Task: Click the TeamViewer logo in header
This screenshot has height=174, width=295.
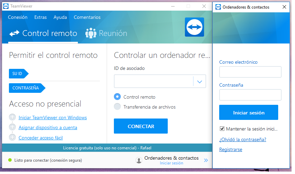Action: pyautogui.click(x=194, y=27)
